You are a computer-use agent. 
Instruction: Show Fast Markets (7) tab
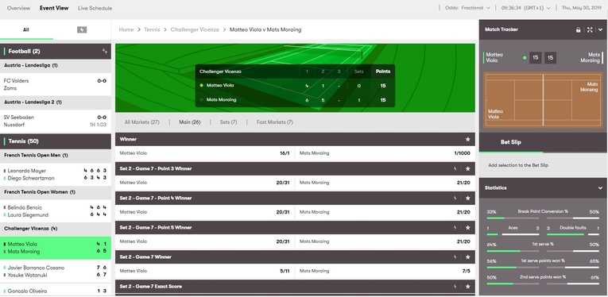[274, 122]
